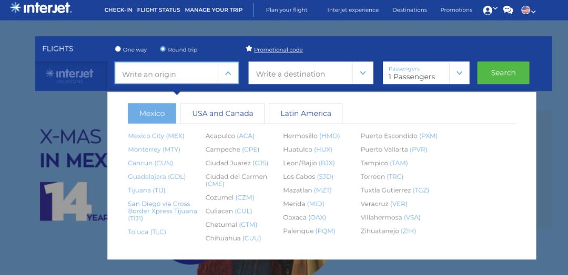Image resolution: width=568 pixels, height=275 pixels.
Task: Open the 1 Passengers selector
Action: 416,73
